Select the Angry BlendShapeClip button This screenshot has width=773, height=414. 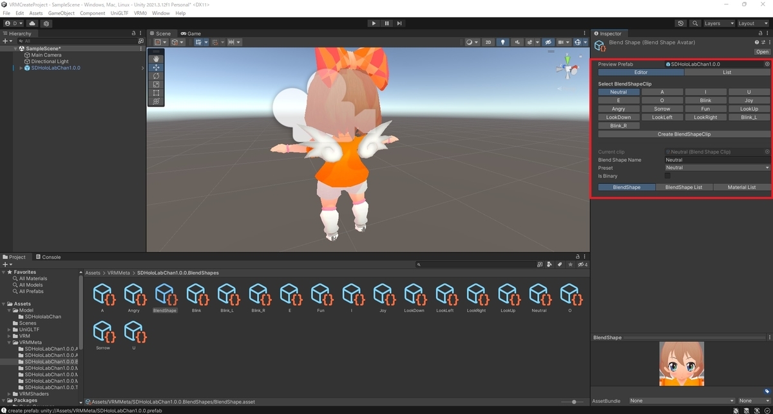point(618,109)
